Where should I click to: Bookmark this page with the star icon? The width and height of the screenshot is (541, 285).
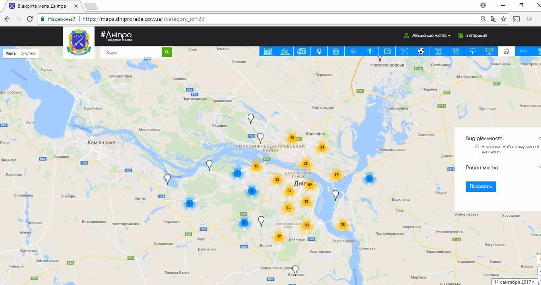[x=503, y=19]
